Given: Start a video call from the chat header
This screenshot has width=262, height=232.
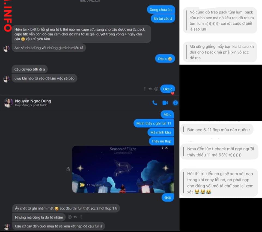Looking at the screenshot, I should pos(165,103).
